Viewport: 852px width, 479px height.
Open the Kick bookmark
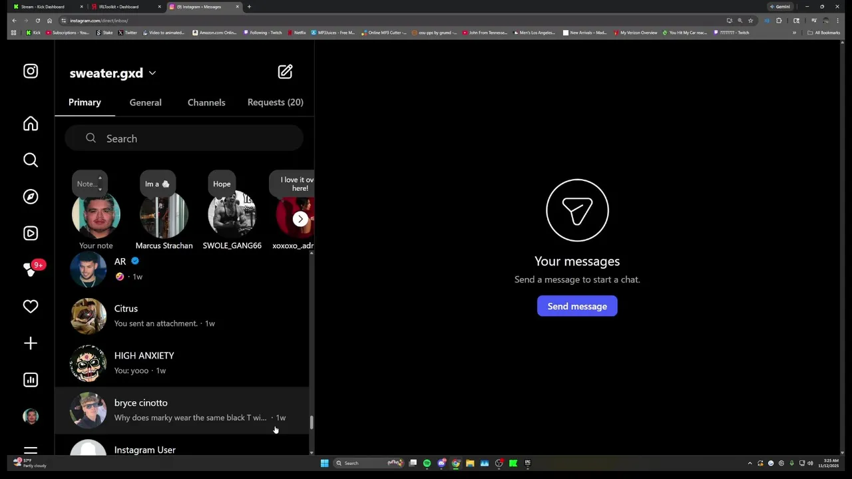click(x=33, y=33)
